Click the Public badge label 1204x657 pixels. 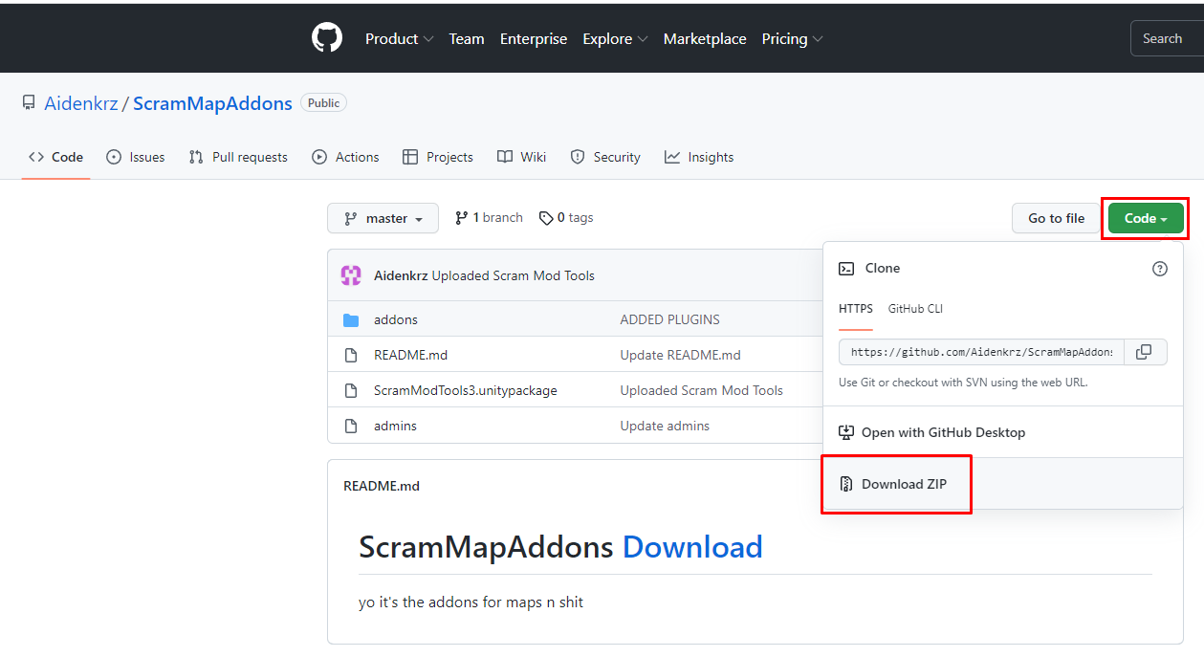(323, 102)
